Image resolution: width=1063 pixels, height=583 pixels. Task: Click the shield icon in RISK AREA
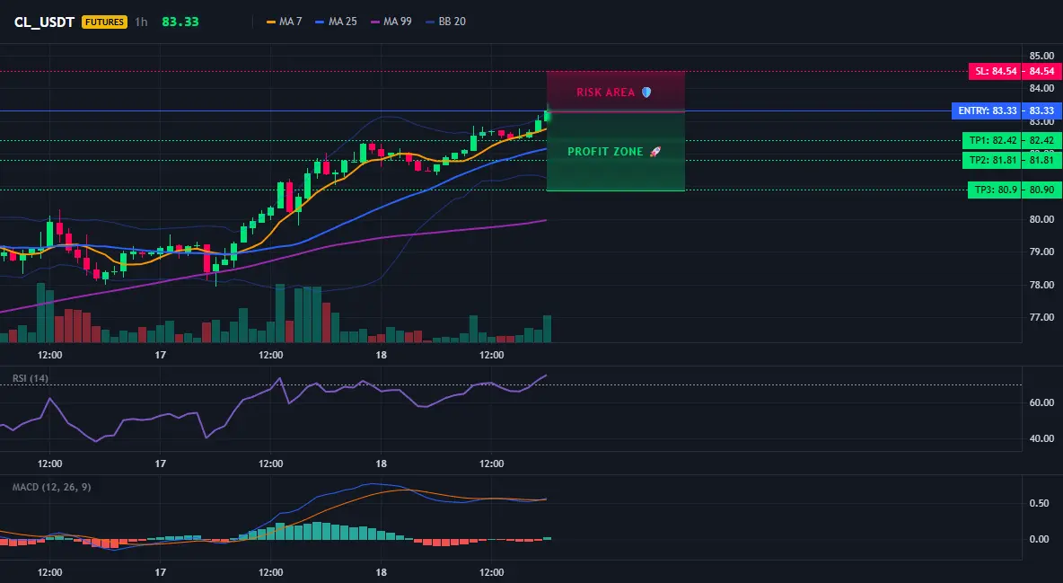point(646,93)
